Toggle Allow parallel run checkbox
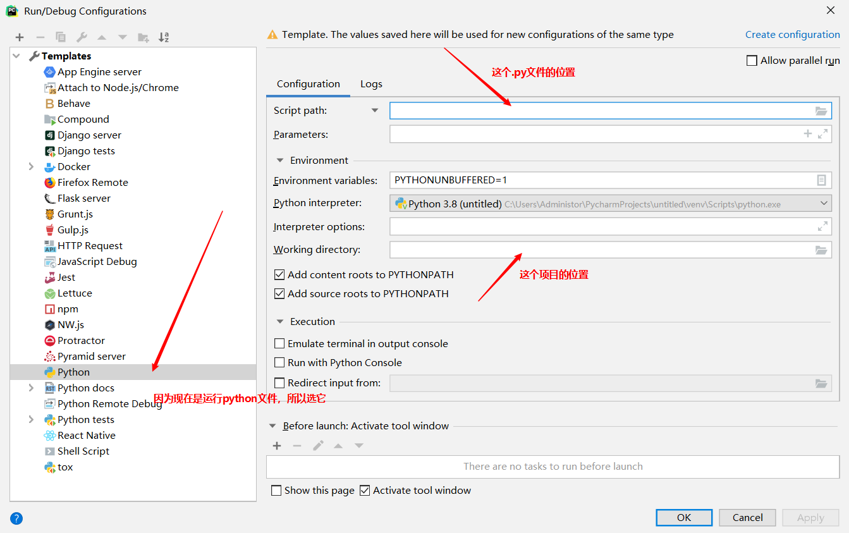The image size is (849, 533). coord(752,61)
